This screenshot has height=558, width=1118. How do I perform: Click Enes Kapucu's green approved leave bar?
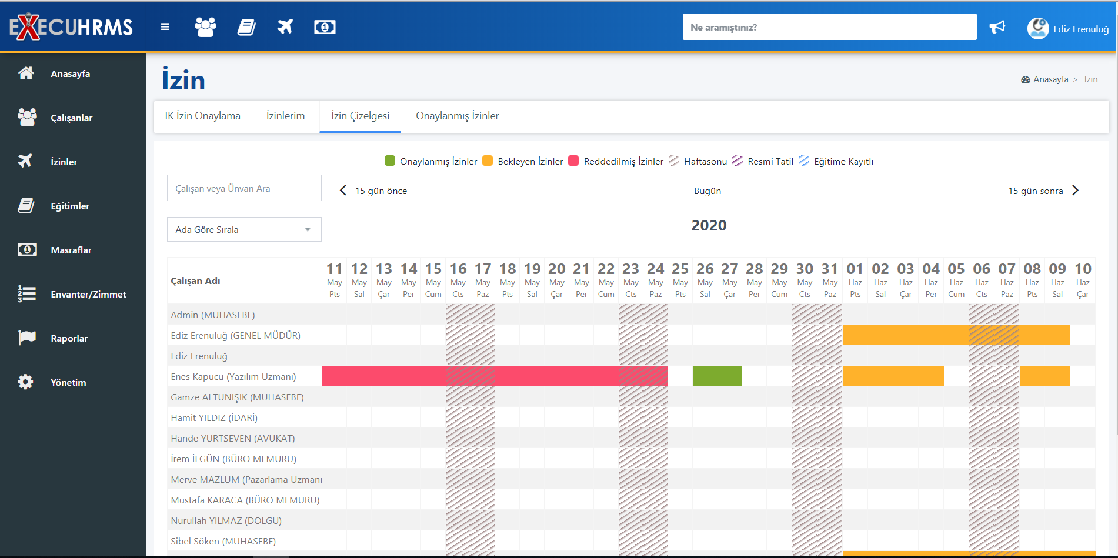click(x=717, y=376)
